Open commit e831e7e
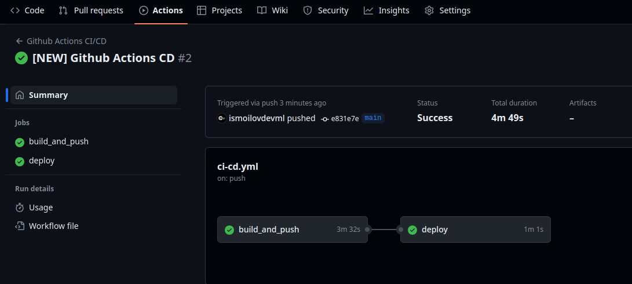 tap(345, 119)
